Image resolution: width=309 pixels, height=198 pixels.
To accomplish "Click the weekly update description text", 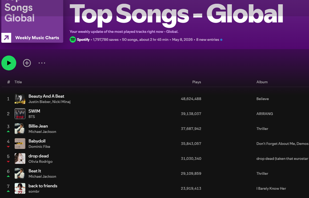I will [124, 31].
